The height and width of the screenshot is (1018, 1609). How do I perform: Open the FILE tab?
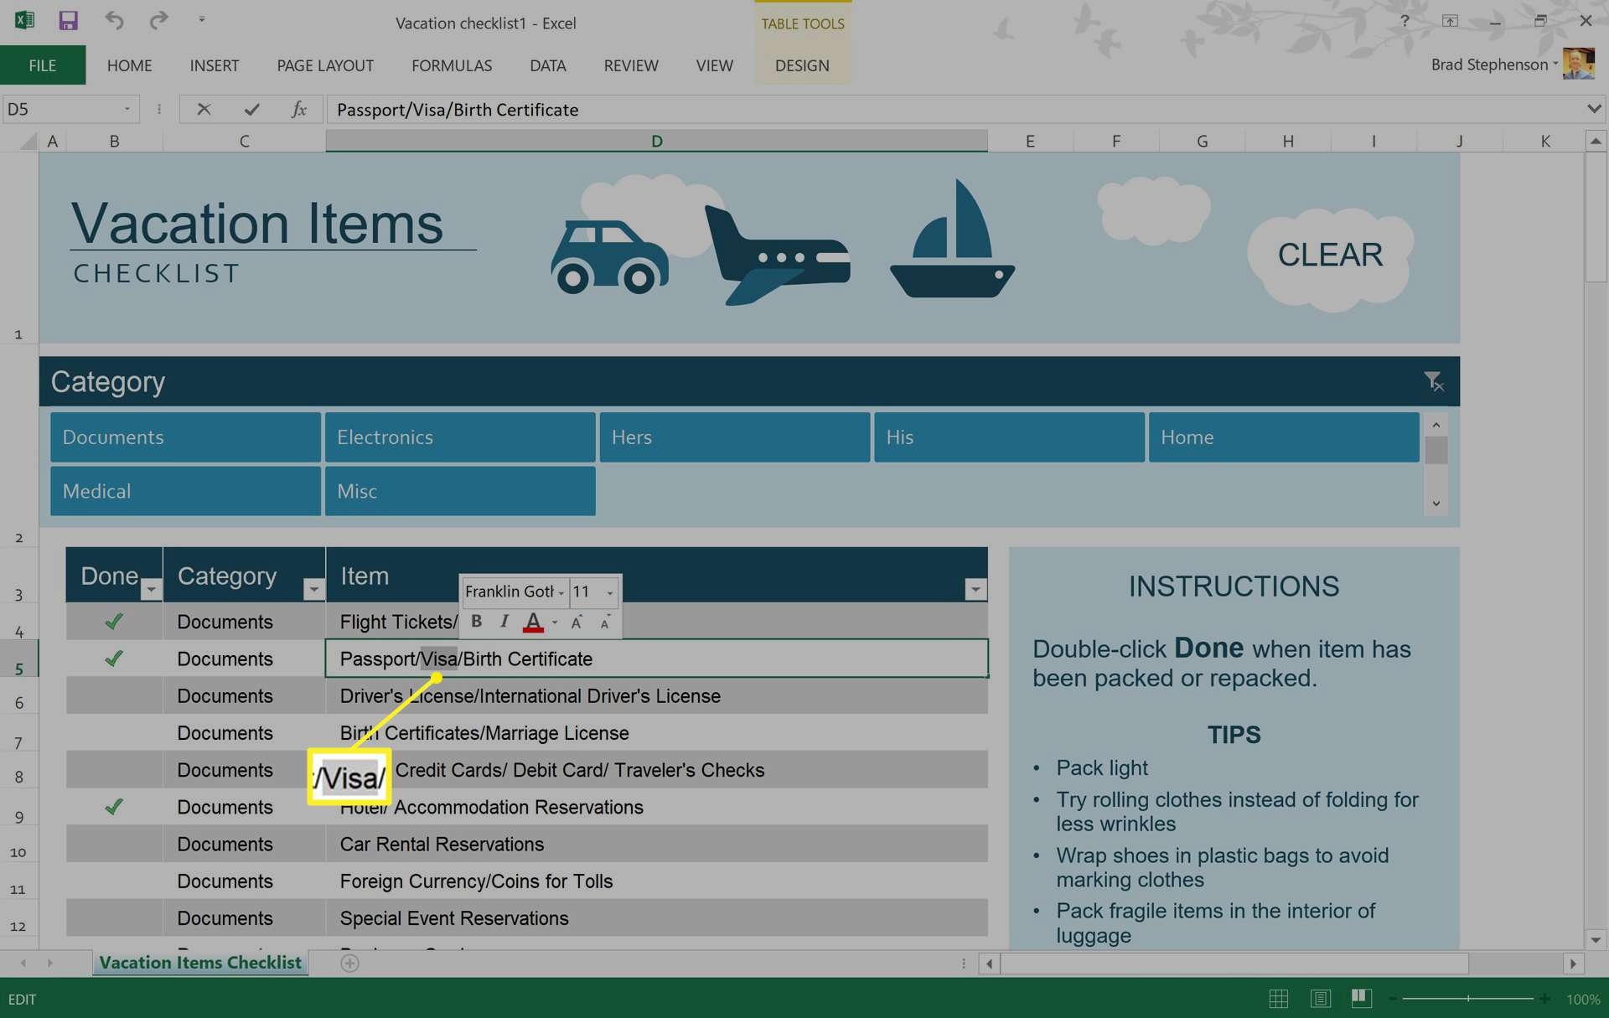(x=43, y=65)
